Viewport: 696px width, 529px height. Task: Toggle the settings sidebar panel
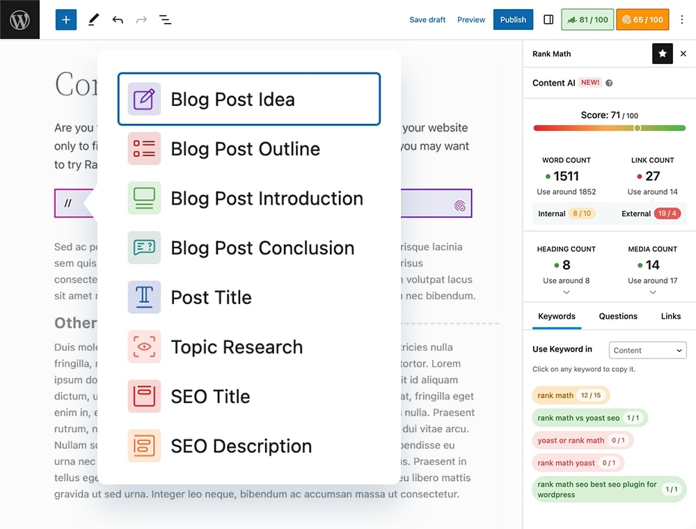pos(548,19)
